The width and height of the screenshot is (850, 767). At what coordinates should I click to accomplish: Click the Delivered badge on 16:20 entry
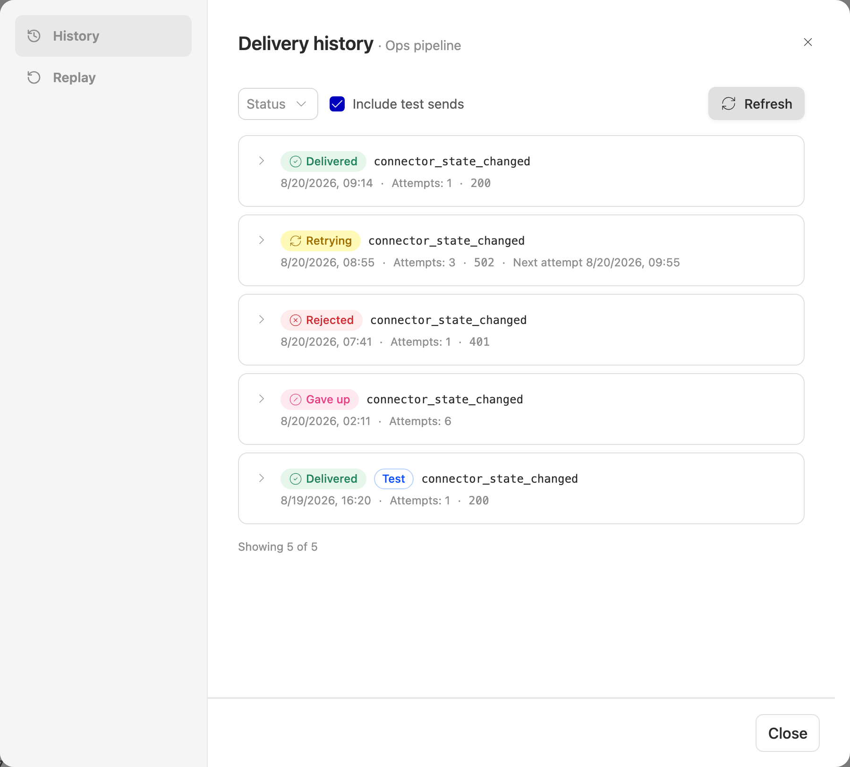(323, 479)
